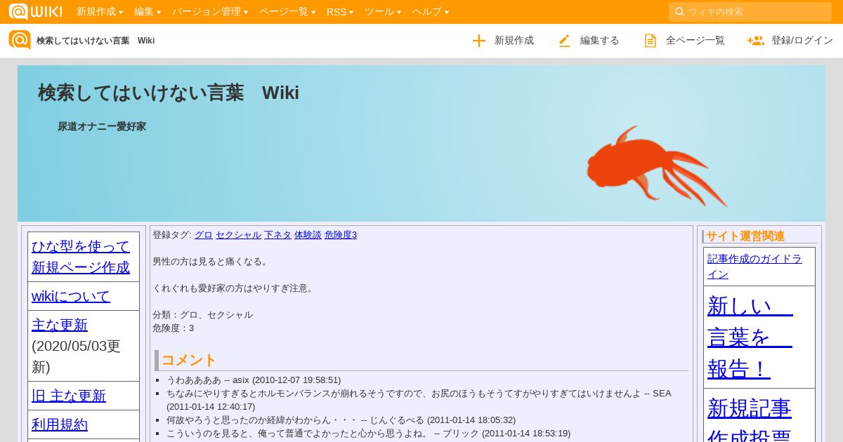Expand the ツール menu
This screenshot has width=843, height=442.
(383, 11)
